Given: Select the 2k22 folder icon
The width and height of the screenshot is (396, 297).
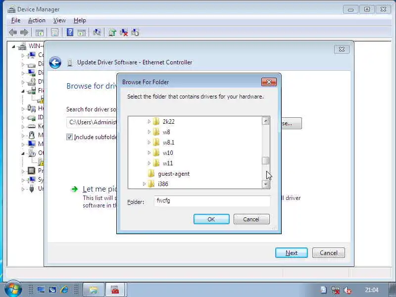Looking at the screenshot, I should coord(156,121).
